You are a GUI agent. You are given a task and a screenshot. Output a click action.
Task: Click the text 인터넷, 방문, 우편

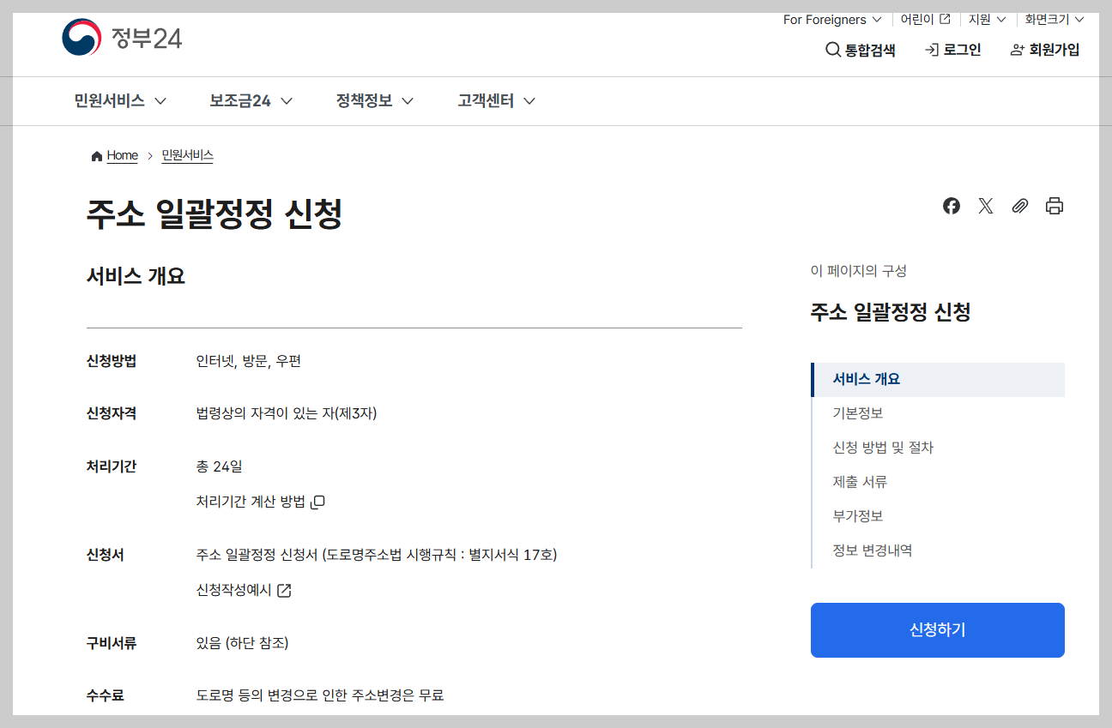pyautogui.click(x=249, y=362)
